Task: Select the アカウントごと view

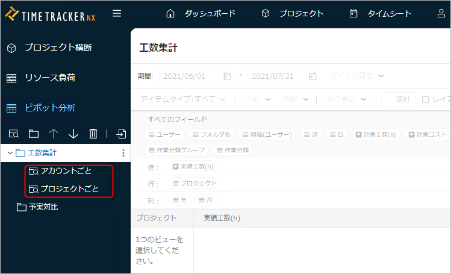Action: [66, 171]
